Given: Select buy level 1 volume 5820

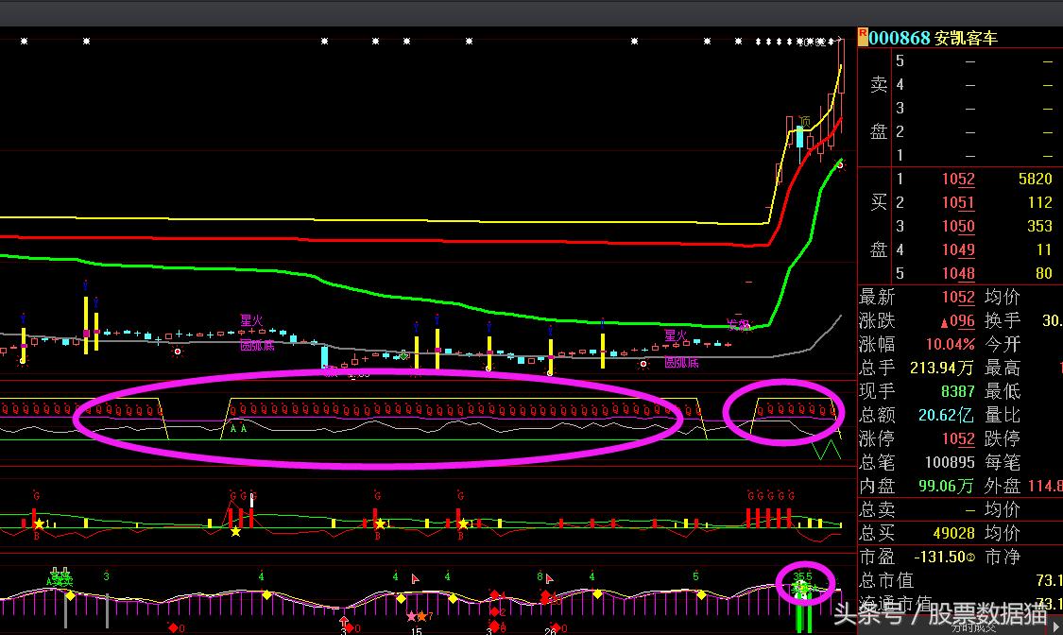Looking at the screenshot, I should tap(1036, 179).
